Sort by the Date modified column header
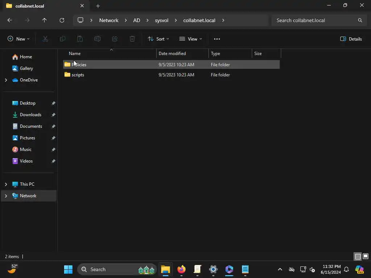 point(183,54)
